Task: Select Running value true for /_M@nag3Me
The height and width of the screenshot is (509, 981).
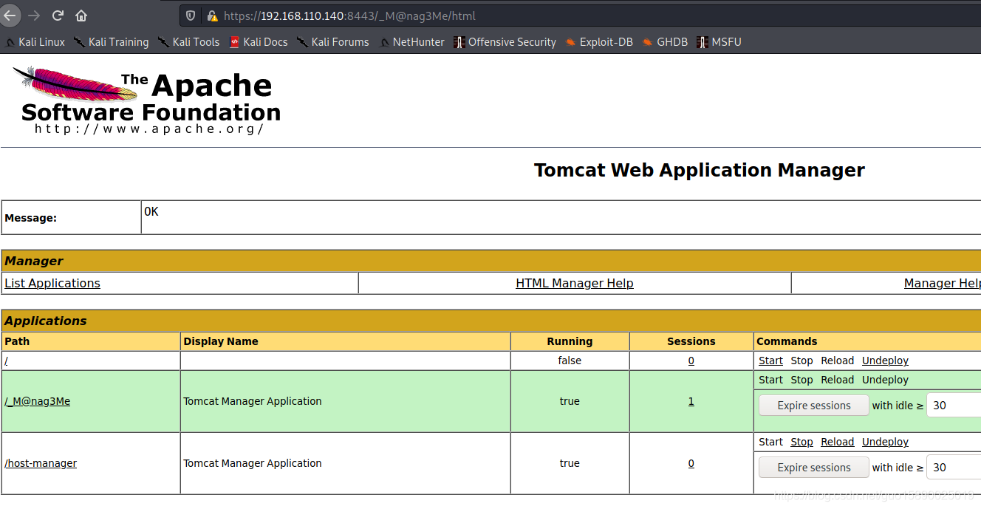Action: click(x=570, y=401)
